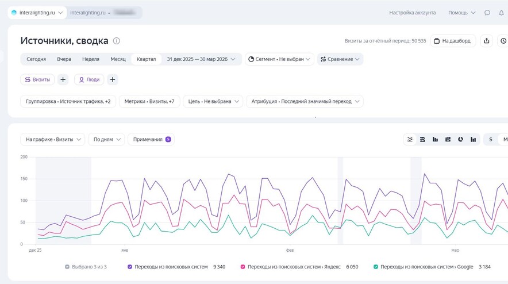The height and width of the screenshot is (284, 508).
Task: Click the дек 25 axis label
Action: pos(35,250)
